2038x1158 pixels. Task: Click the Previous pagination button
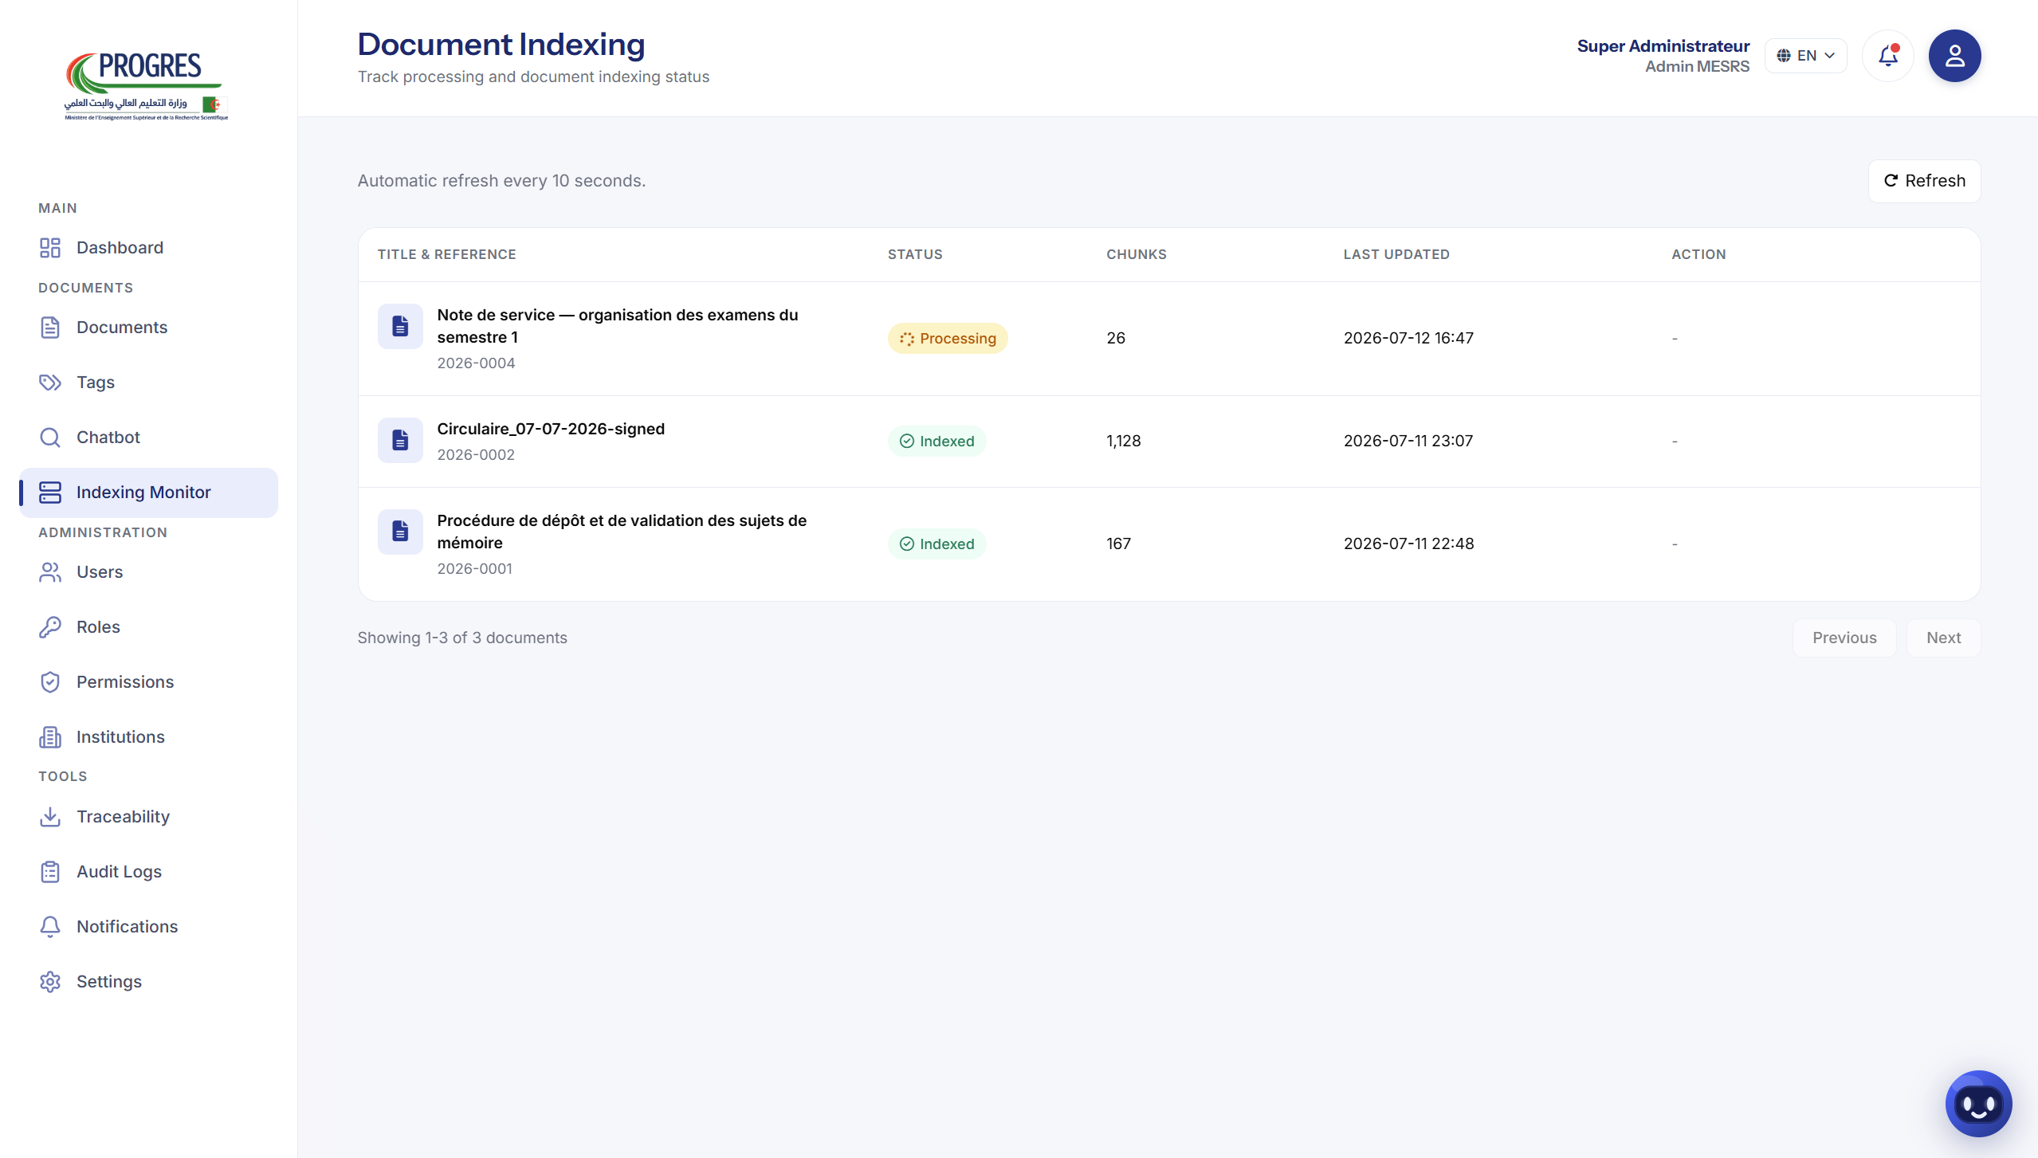(x=1844, y=638)
